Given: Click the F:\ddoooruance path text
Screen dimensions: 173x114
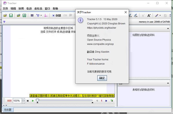Looking at the screenshot, I should [x=96, y=64].
